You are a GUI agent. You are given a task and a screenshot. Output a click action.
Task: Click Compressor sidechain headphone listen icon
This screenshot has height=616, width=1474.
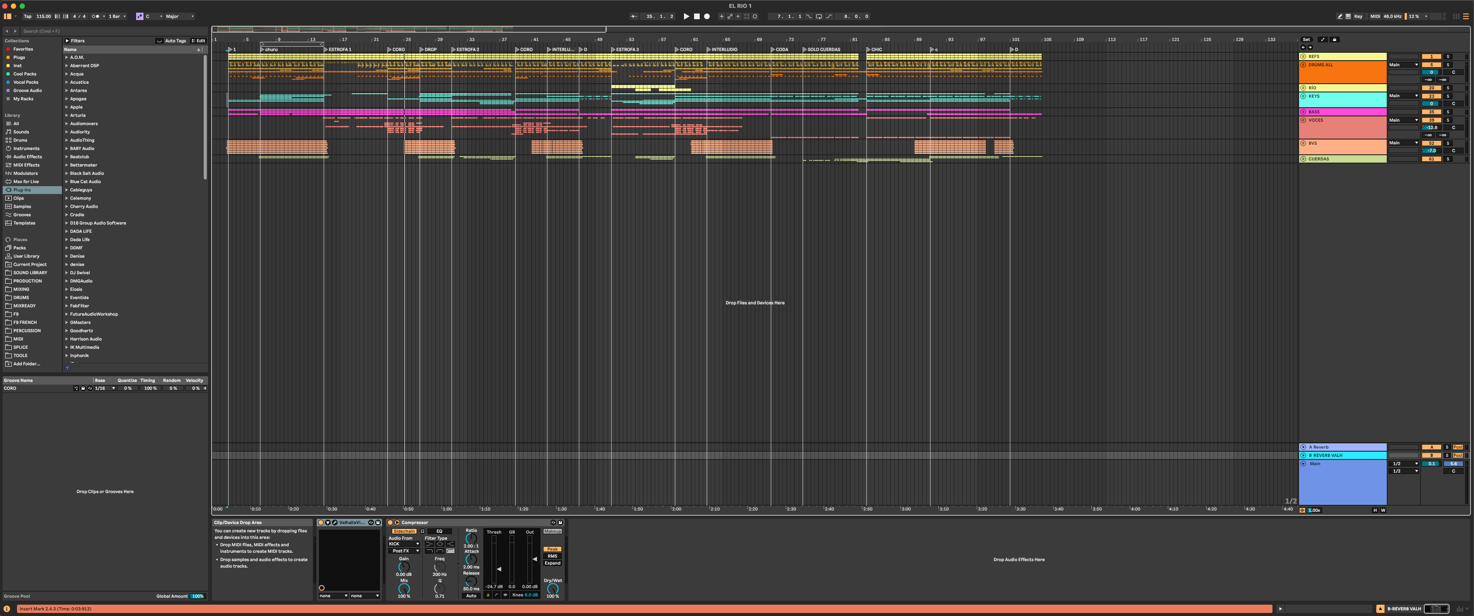(422, 531)
